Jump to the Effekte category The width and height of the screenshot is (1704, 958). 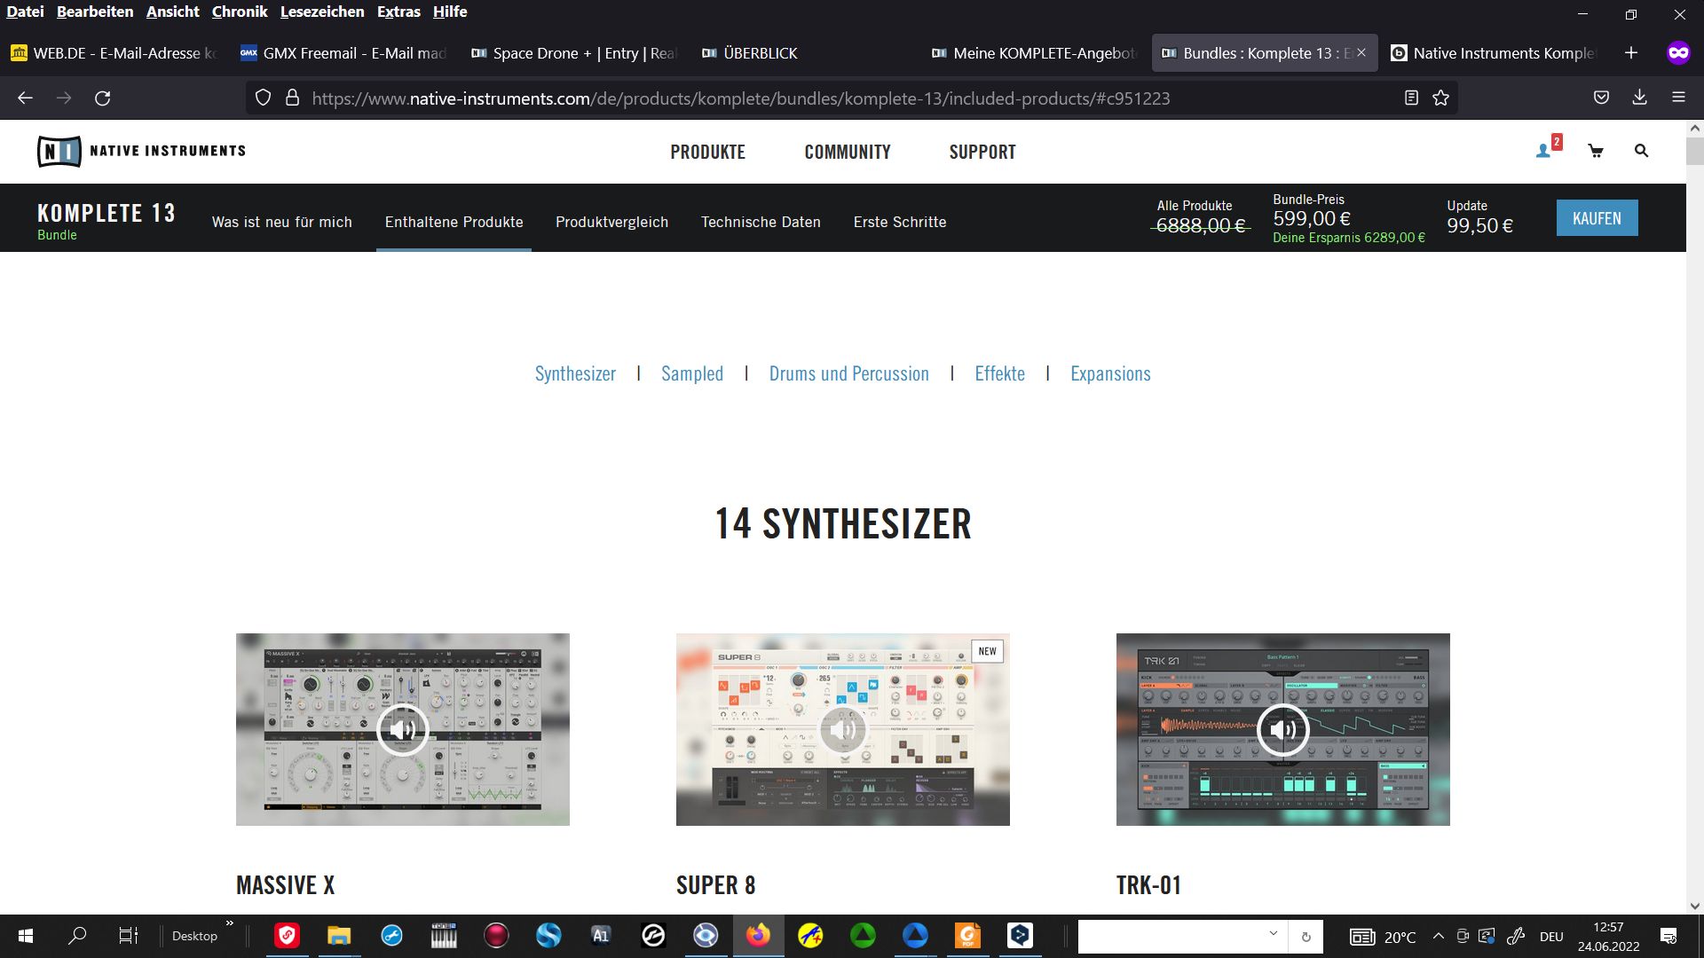pos(999,373)
